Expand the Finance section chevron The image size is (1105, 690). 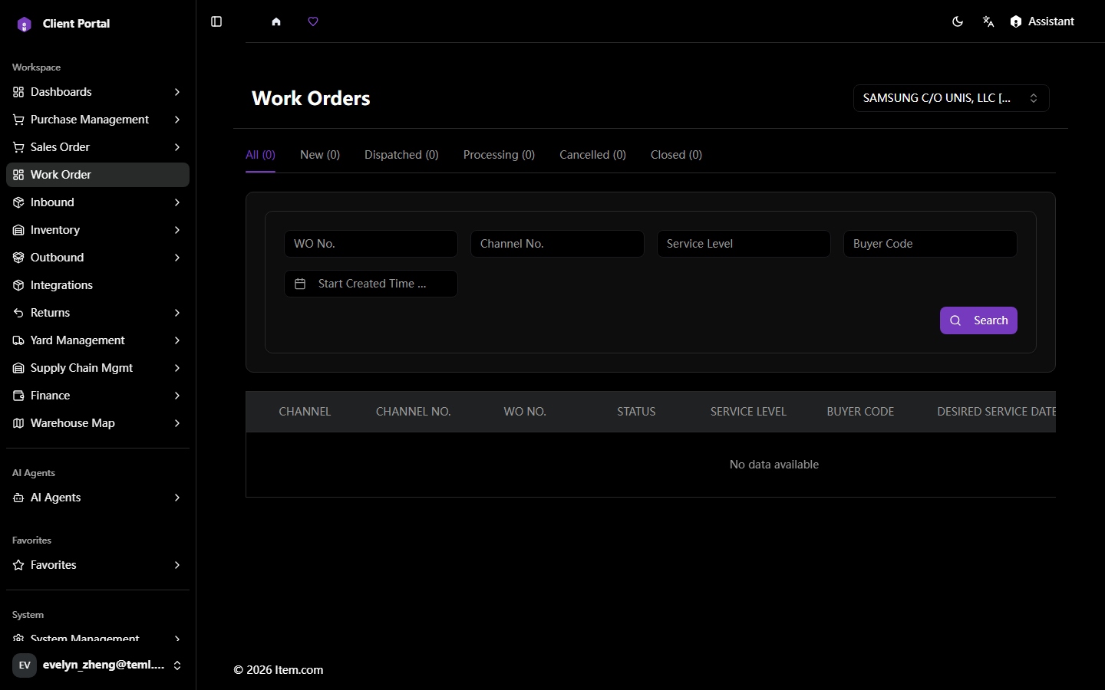point(177,396)
